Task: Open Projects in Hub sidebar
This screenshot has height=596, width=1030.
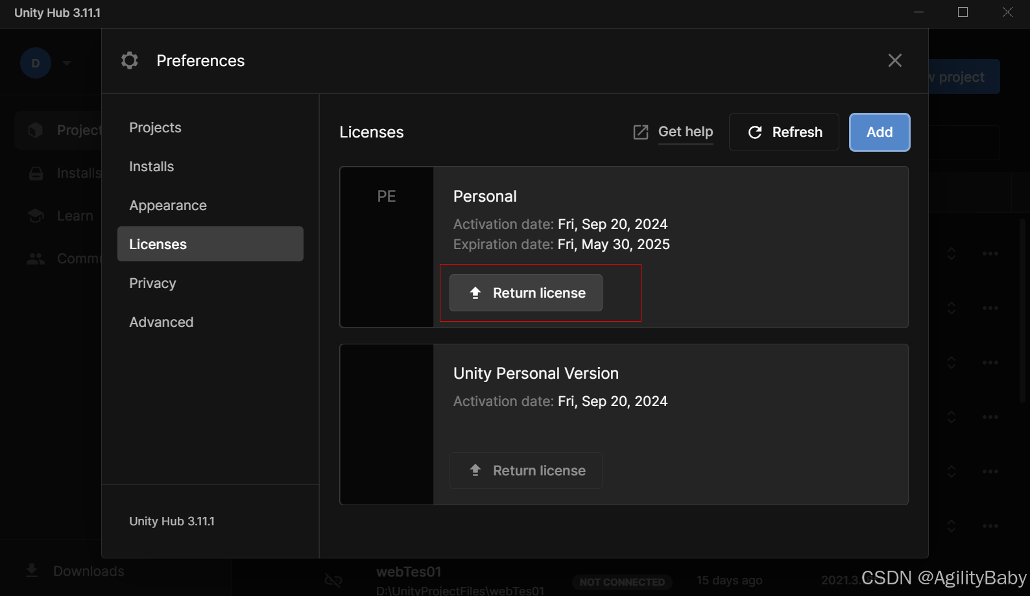Action: tap(58, 130)
